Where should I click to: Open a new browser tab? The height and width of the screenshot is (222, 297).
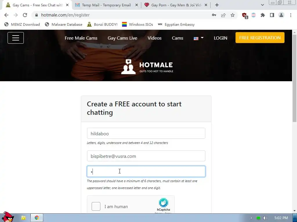217,5
